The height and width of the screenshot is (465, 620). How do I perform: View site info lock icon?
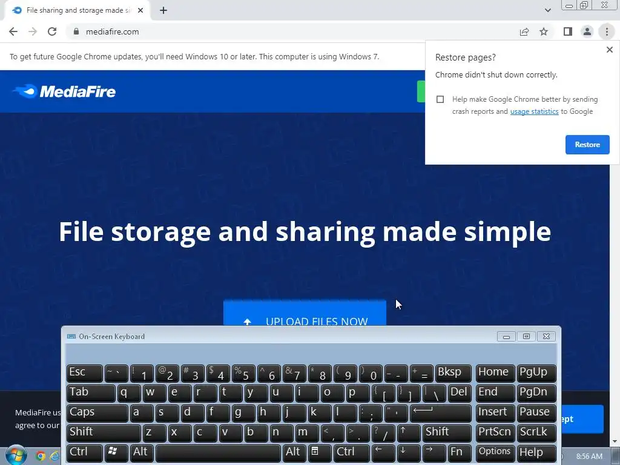[x=76, y=31]
